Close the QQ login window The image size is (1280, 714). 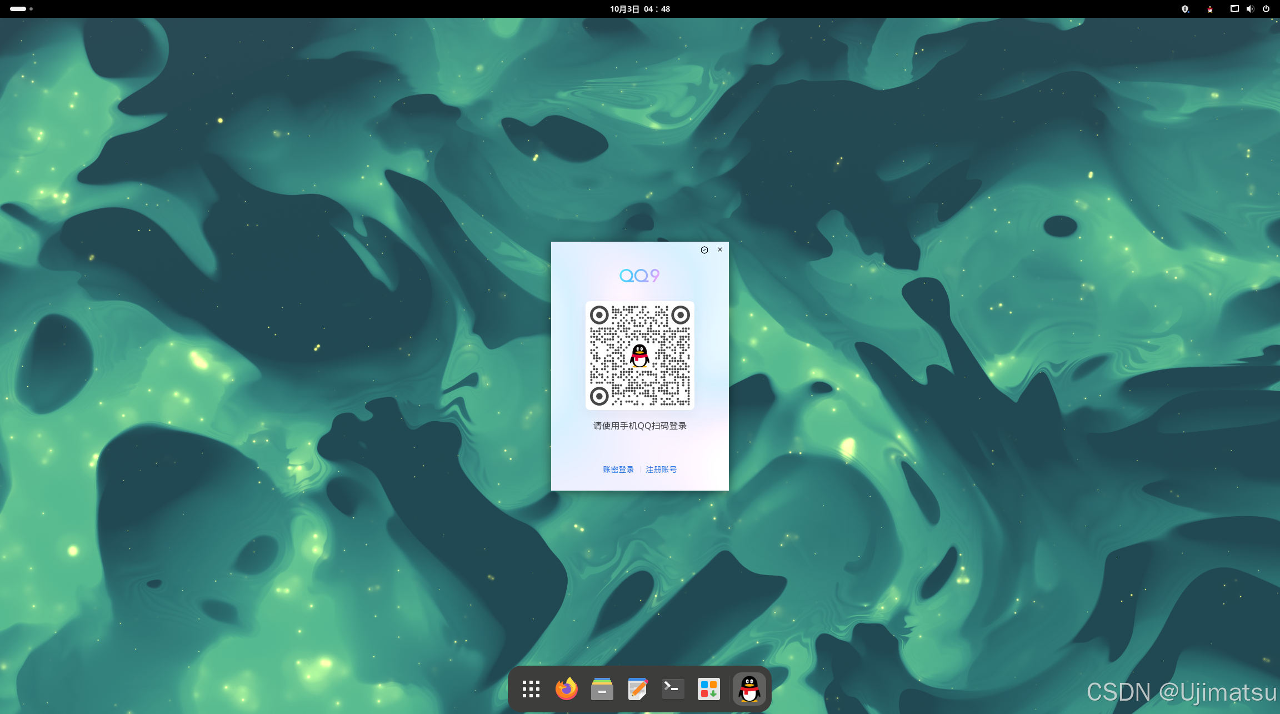(720, 249)
